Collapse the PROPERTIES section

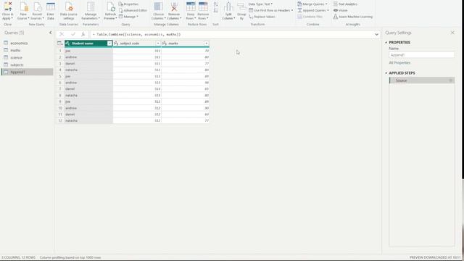tap(386, 43)
